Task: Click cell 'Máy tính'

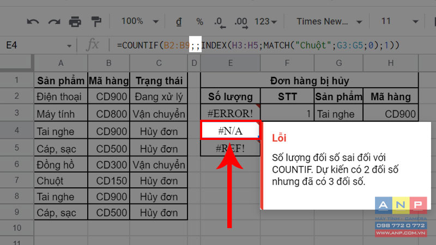Action: (x=61, y=114)
